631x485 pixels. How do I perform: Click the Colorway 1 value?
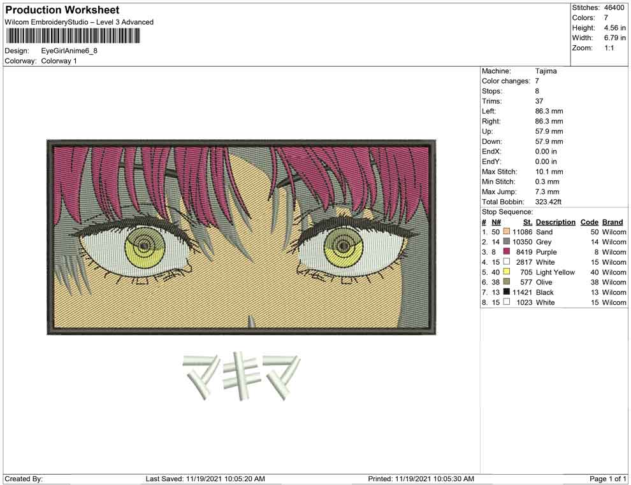click(59, 60)
